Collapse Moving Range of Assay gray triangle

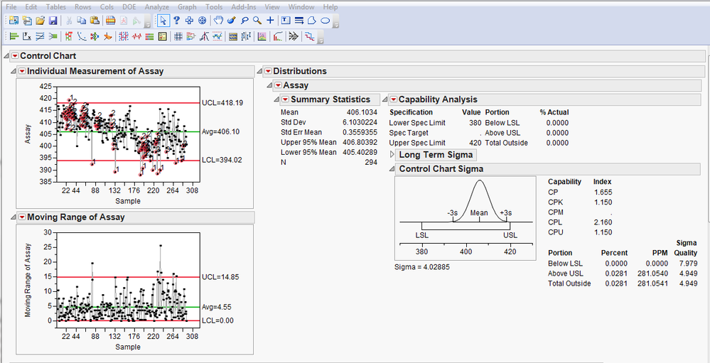[x=13, y=217]
